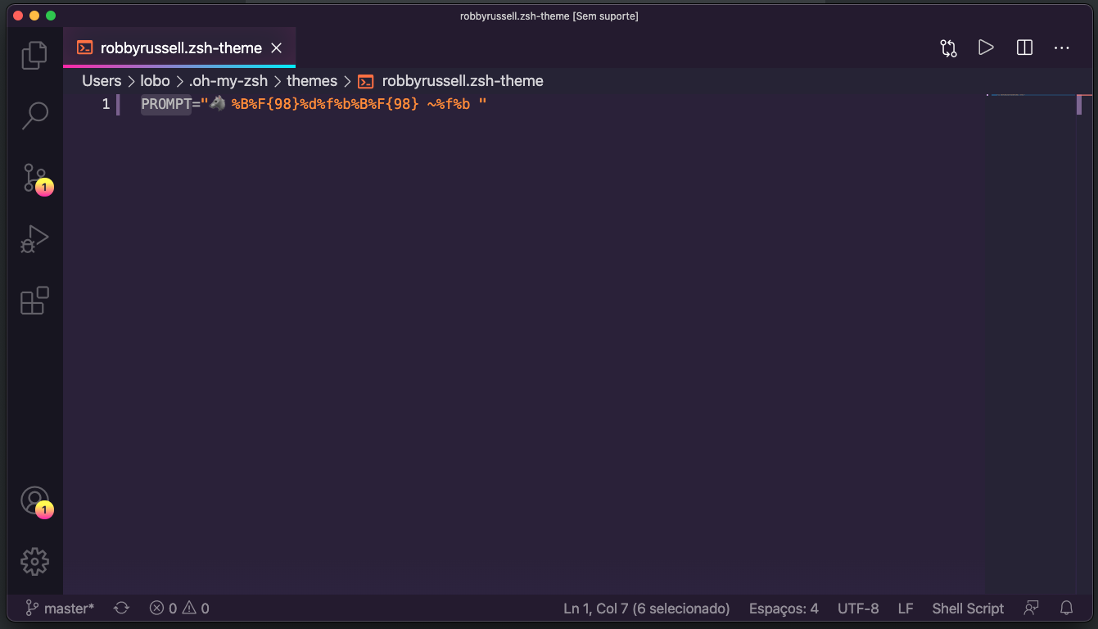The height and width of the screenshot is (629, 1098).
Task: Click the Users breadcrumb segment
Action: coord(102,81)
